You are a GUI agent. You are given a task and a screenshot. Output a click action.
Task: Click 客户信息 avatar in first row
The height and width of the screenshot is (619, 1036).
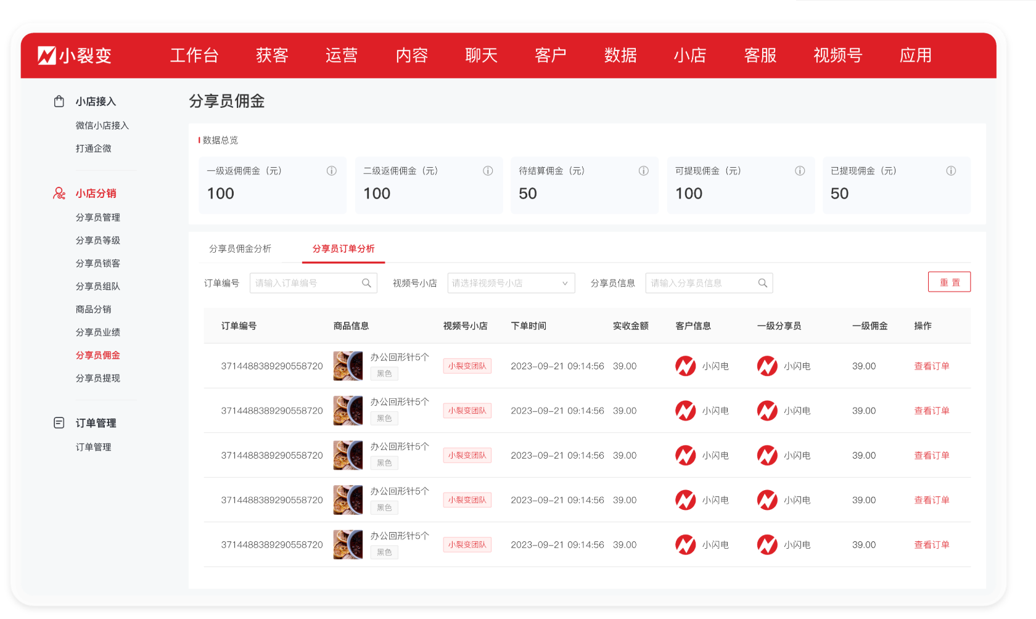click(686, 366)
